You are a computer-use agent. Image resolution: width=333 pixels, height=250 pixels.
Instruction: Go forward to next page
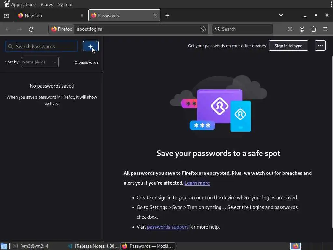click(20, 29)
